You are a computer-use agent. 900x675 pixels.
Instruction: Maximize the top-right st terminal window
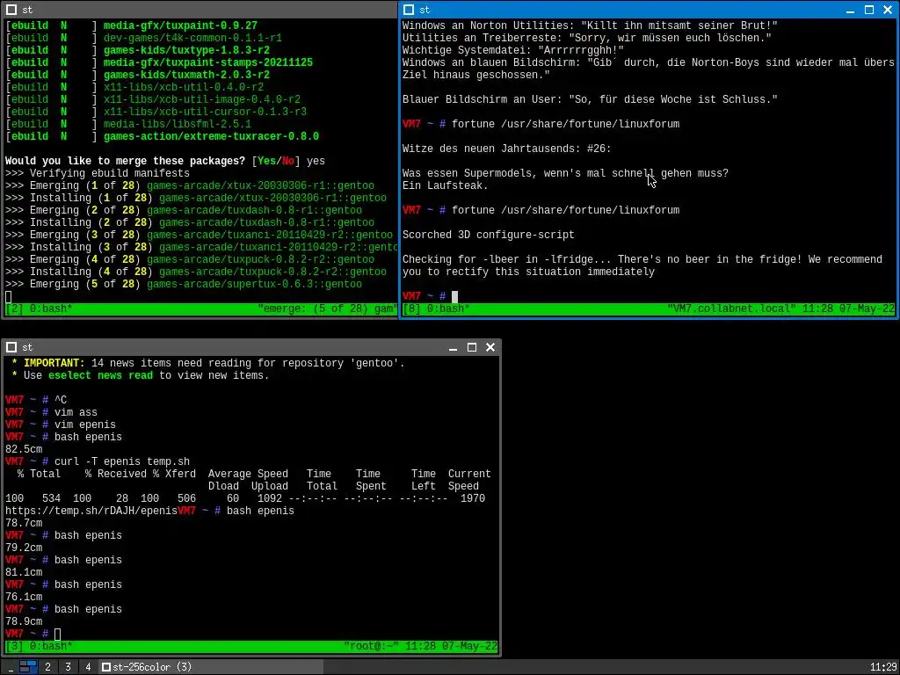pos(869,11)
